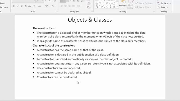Open Shape Effects options

tap(144, 8)
